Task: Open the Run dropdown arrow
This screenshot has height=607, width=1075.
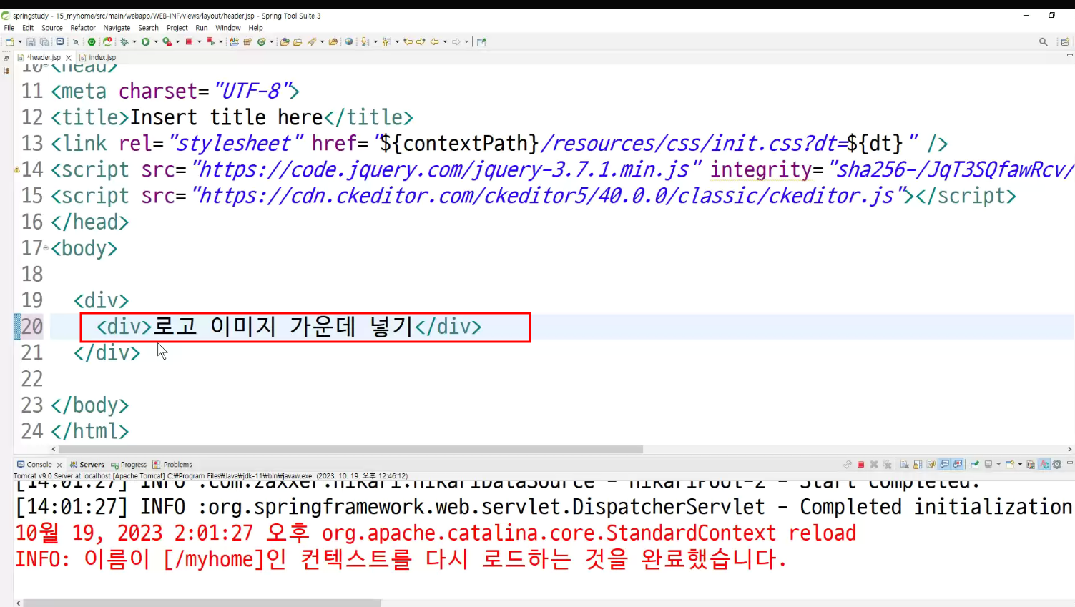Action: tap(156, 42)
